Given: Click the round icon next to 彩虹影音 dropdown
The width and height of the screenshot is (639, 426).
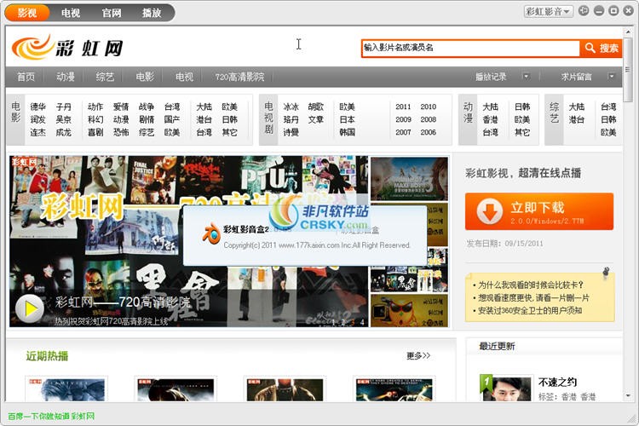Looking at the screenshot, I should (x=584, y=11).
